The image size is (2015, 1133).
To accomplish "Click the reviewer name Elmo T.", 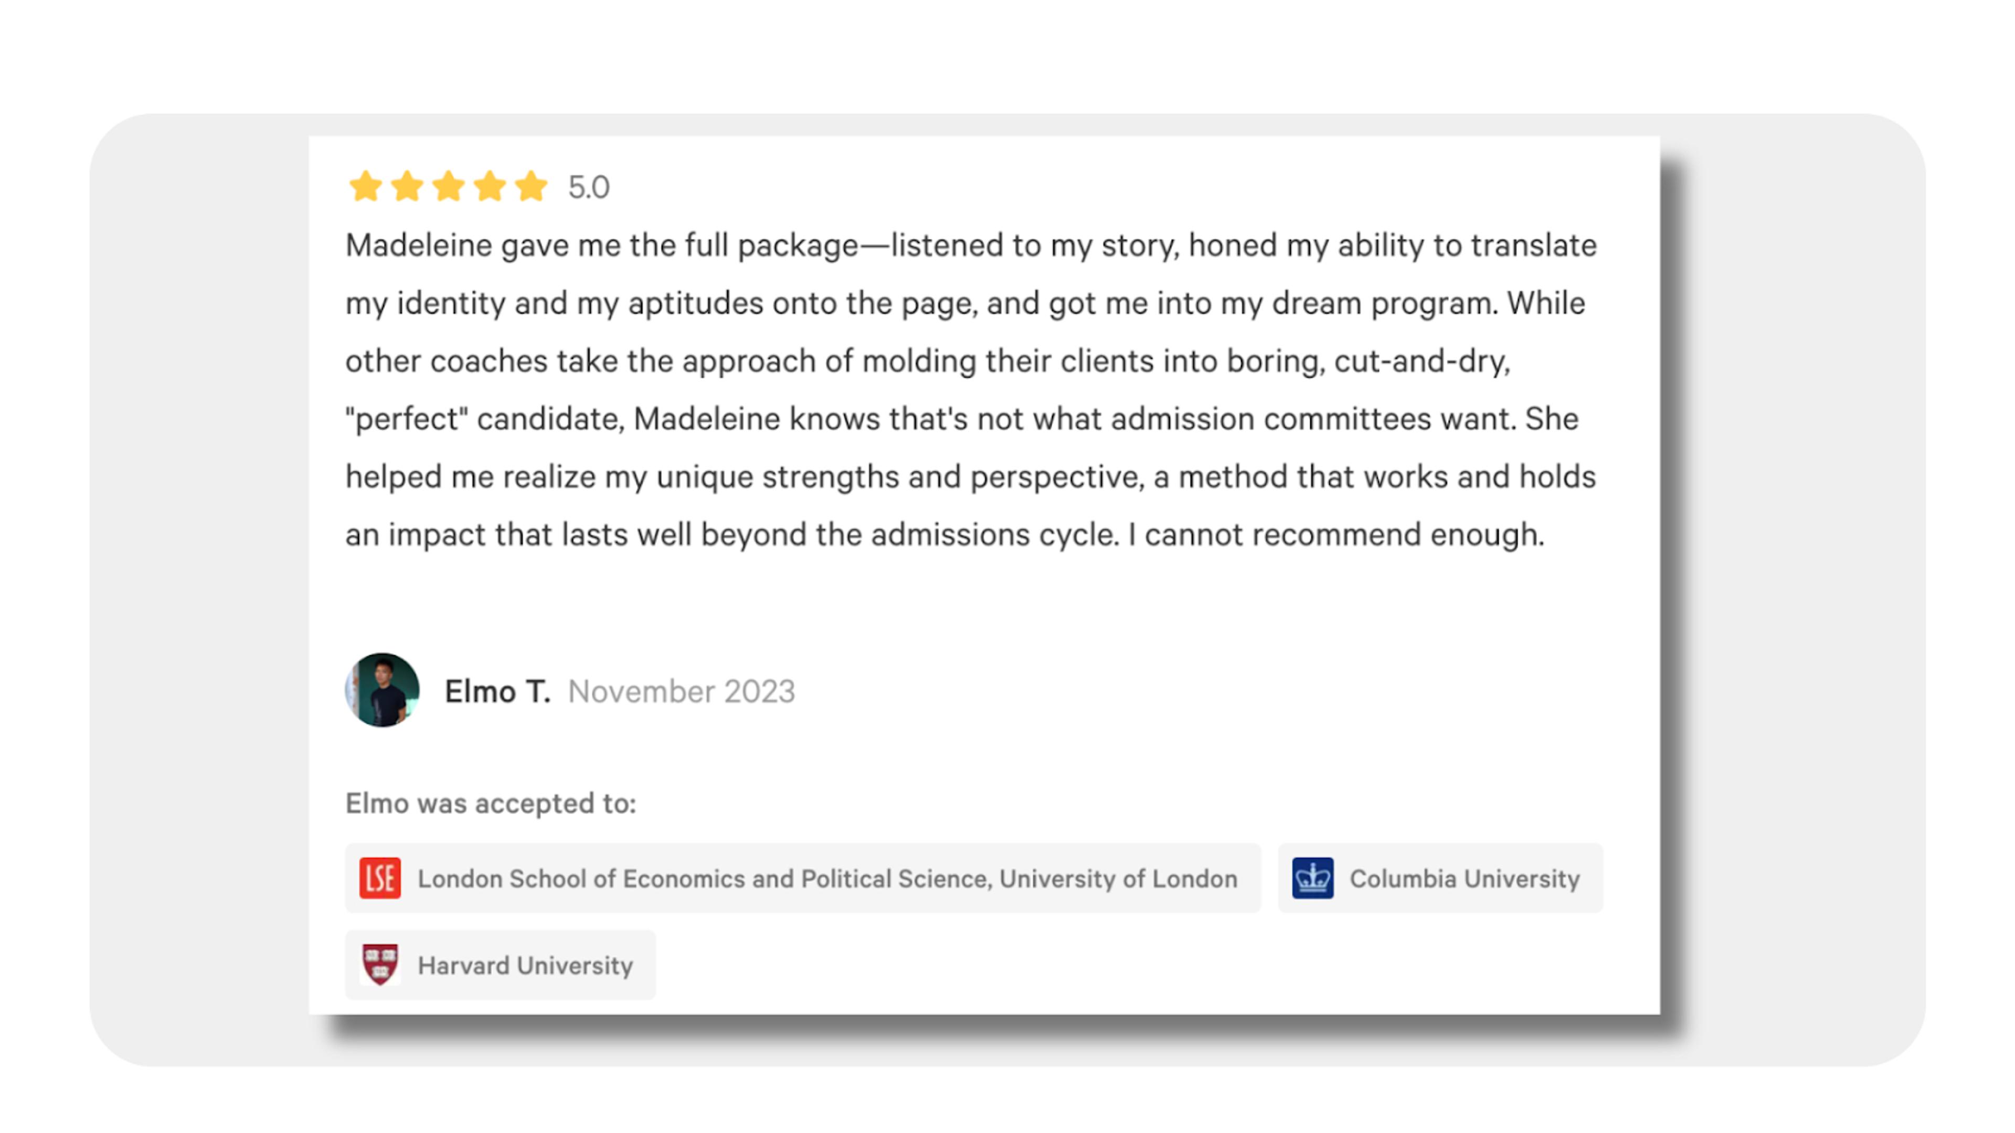I will click(x=497, y=691).
